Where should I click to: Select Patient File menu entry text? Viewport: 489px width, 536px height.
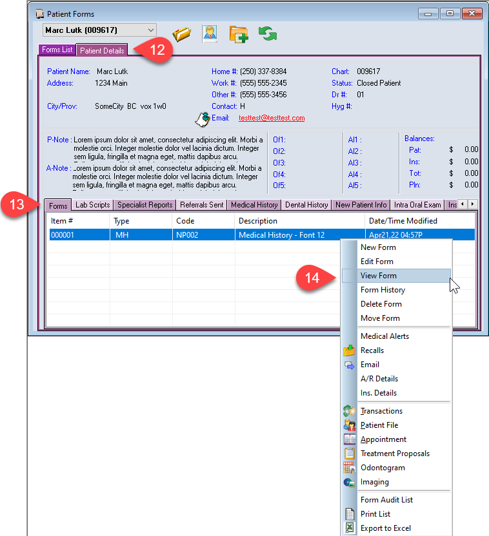pyautogui.click(x=379, y=425)
